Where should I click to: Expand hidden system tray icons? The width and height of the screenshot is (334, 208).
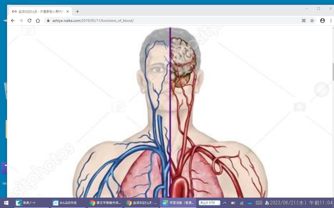point(224,203)
